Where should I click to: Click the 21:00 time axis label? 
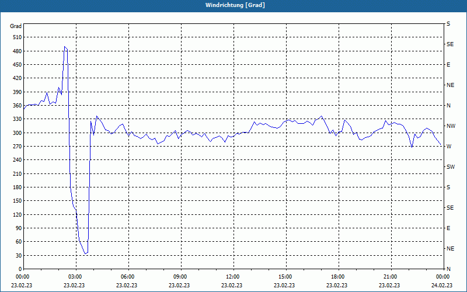[x=389, y=277]
